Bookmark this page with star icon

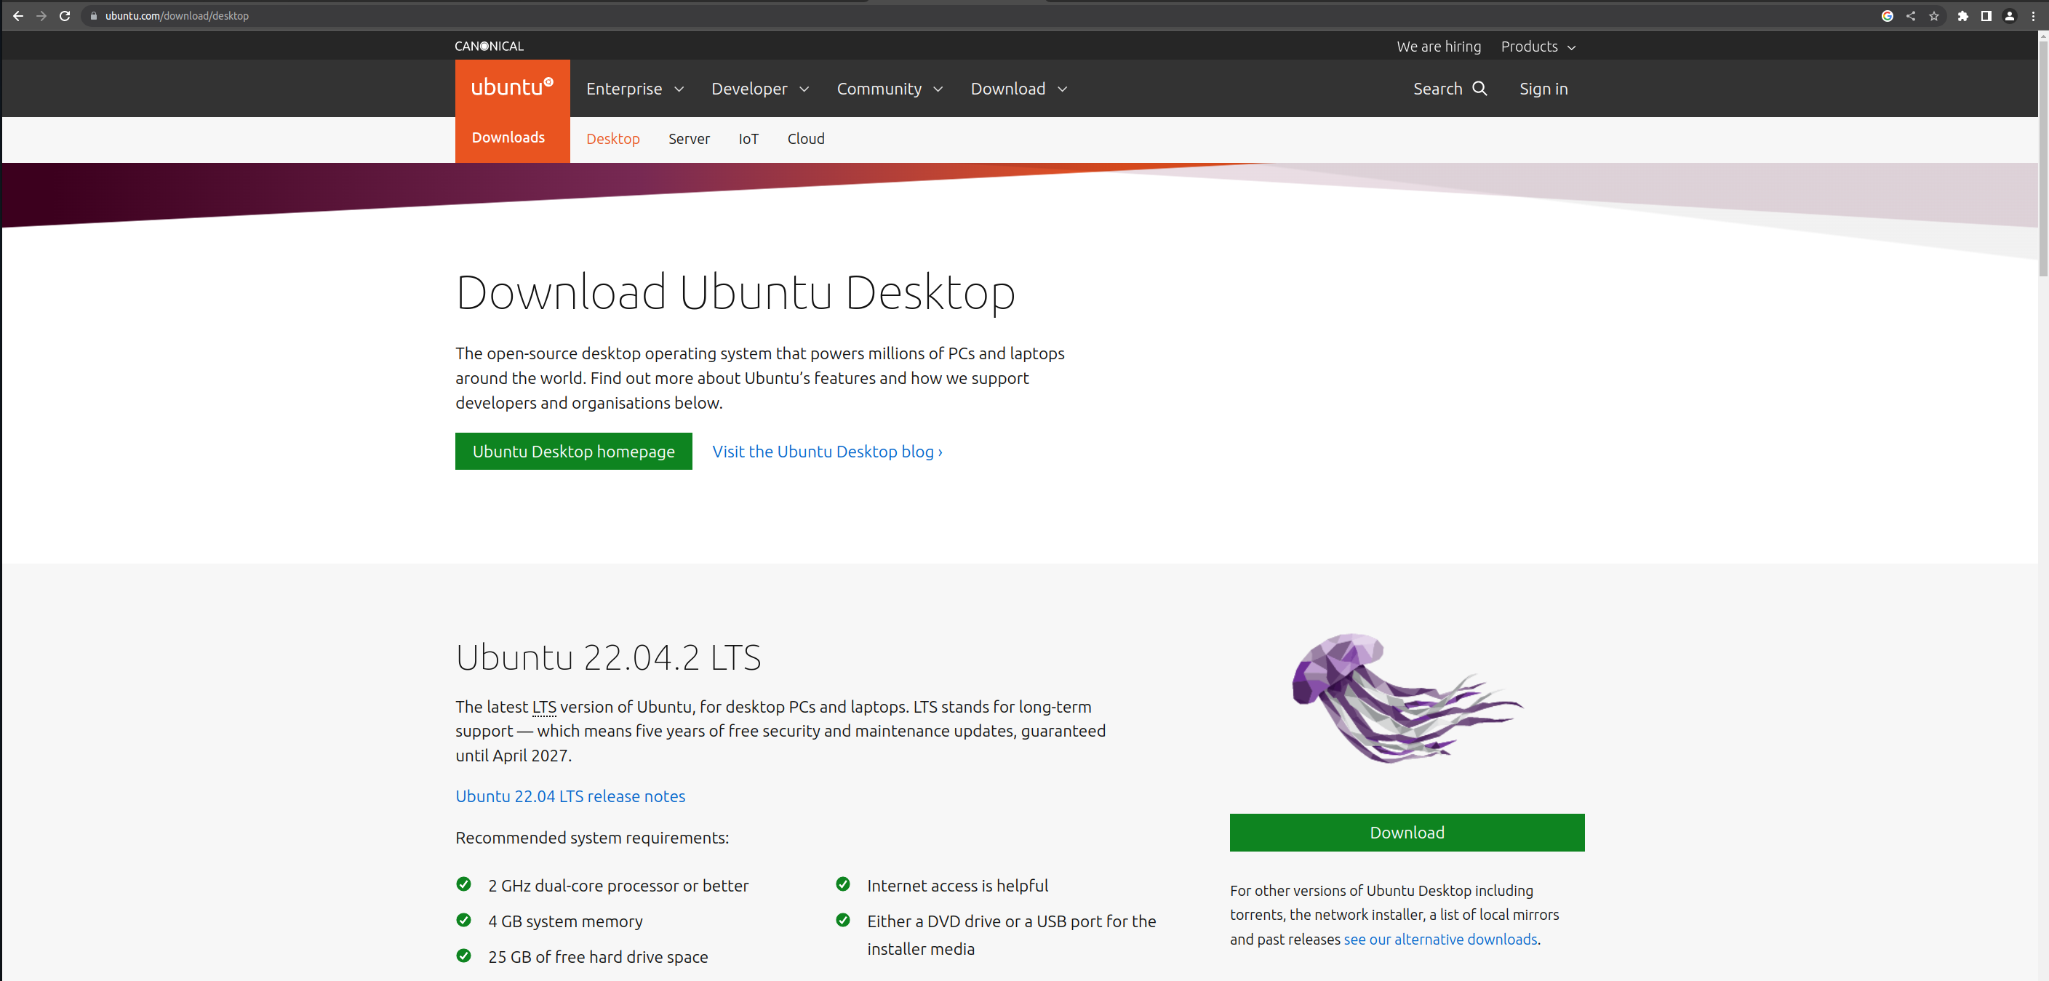click(1933, 16)
